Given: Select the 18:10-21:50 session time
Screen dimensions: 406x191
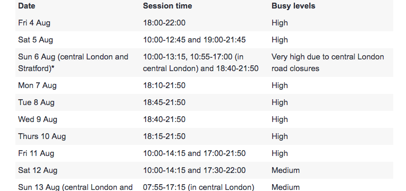Looking at the screenshot, I should click(164, 85).
